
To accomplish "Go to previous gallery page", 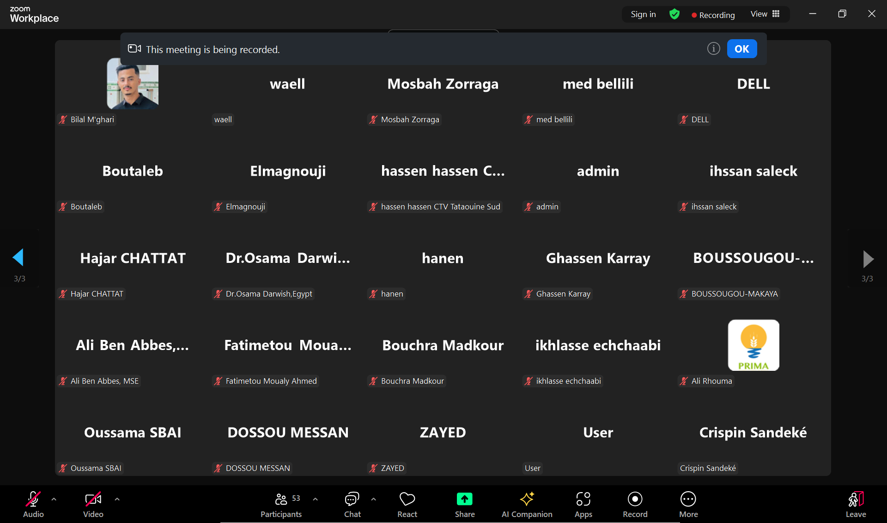I will tap(18, 257).
